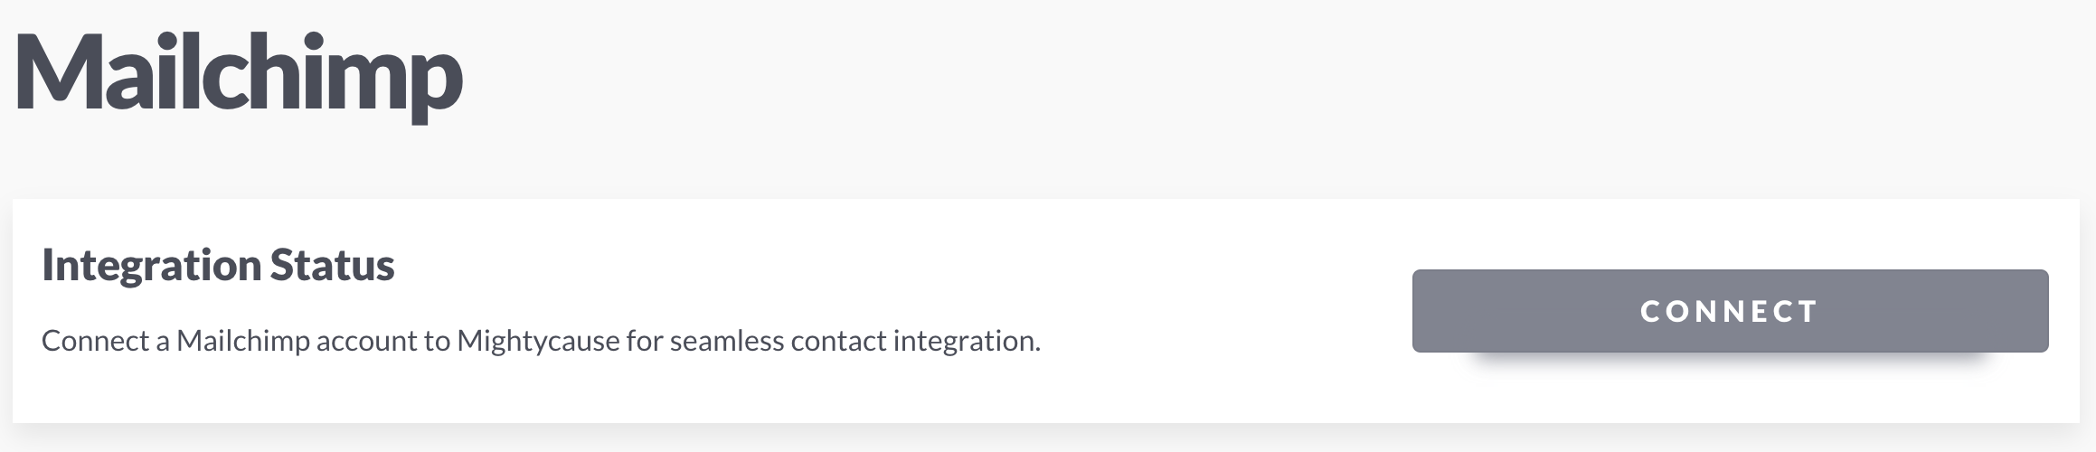Select the Mailchimp page title
Screen dimensions: 2096x452
click(x=239, y=76)
